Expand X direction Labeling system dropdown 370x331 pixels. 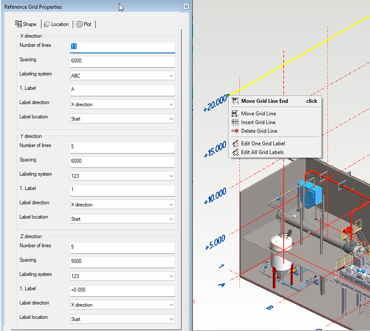[122, 76]
